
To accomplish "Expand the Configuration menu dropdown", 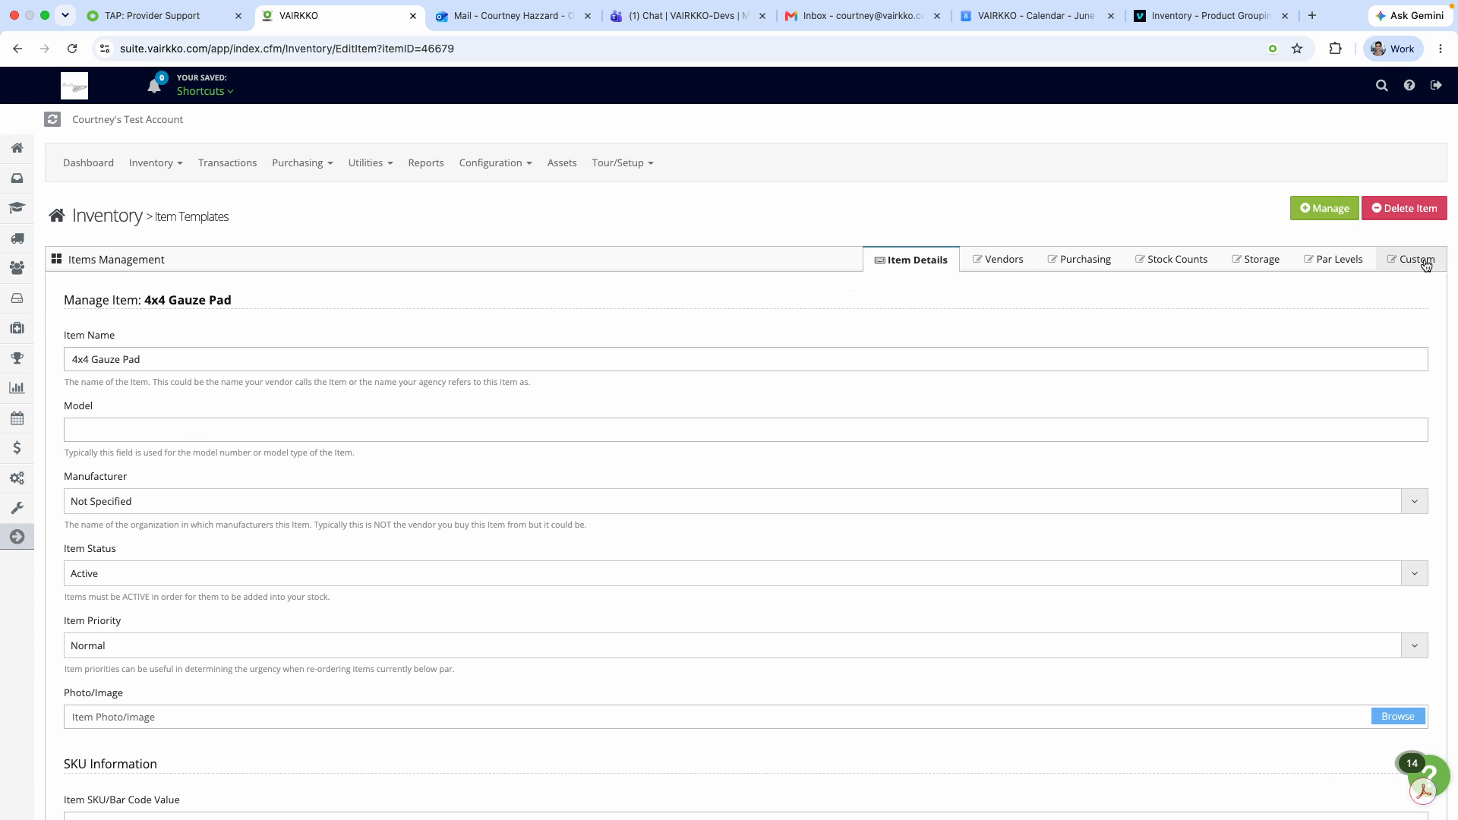I will coord(495,163).
